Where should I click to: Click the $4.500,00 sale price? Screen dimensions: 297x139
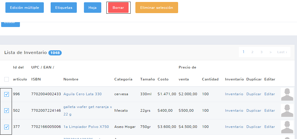click(188, 127)
